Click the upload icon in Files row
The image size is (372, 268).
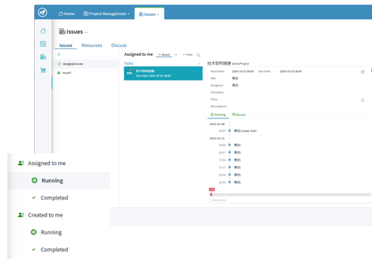[362, 100]
